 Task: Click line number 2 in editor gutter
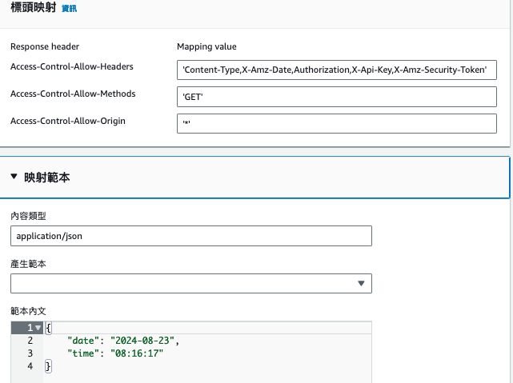coord(30,341)
